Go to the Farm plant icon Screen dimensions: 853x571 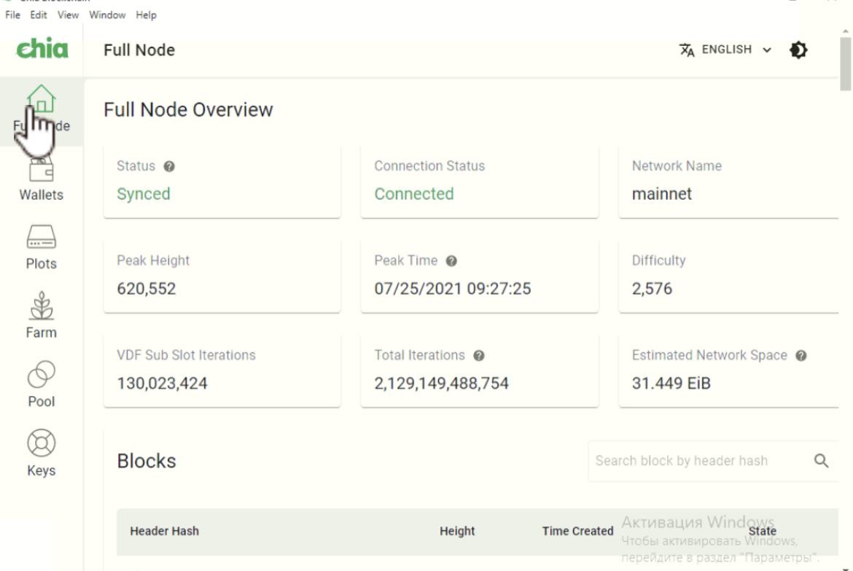tap(42, 306)
